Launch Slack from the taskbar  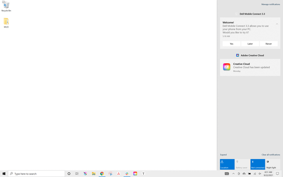click(127, 174)
